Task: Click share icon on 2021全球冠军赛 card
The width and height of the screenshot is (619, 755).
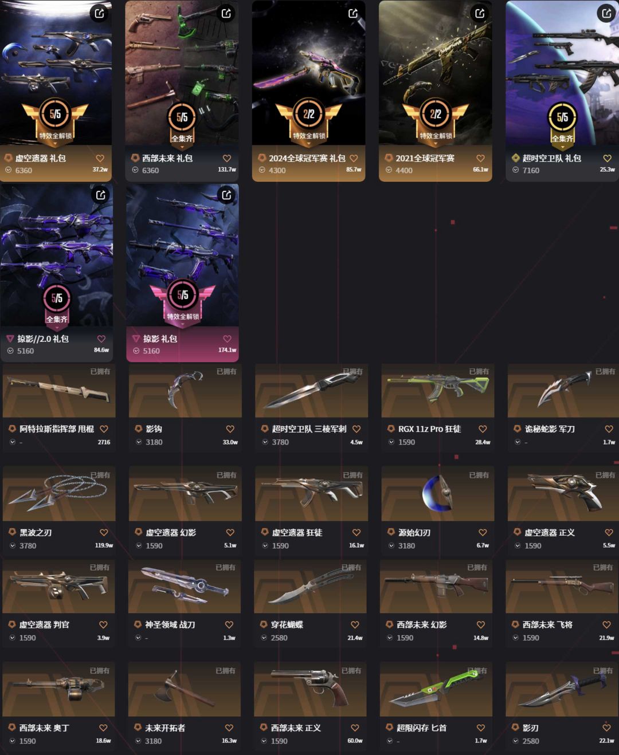Action: click(480, 13)
